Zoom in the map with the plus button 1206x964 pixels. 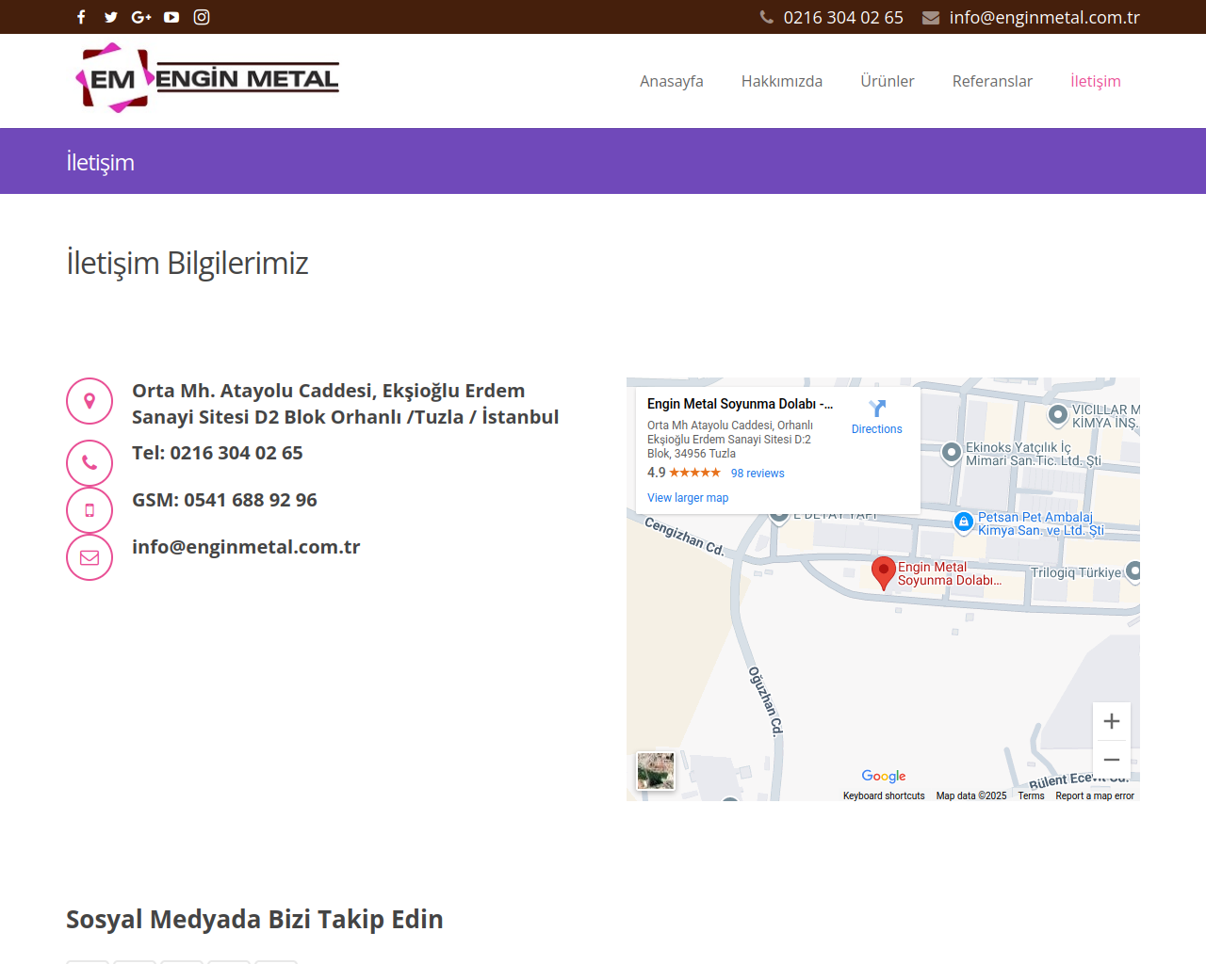coord(1112,721)
